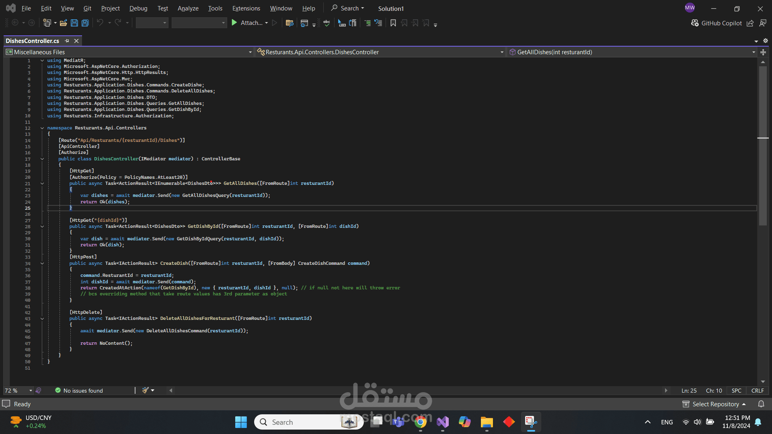Open the Git menu
The width and height of the screenshot is (772, 434).
[87, 8]
